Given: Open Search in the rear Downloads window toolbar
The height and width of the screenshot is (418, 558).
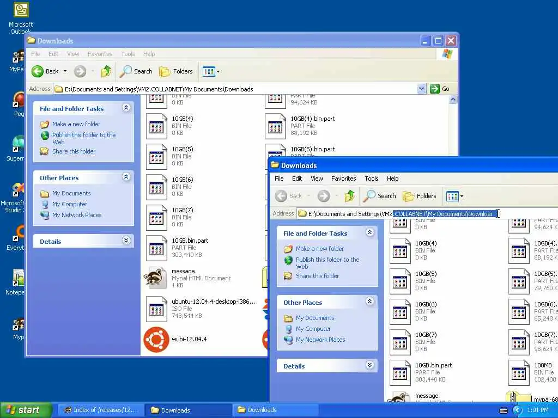Looking at the screenshot, I should pyautogui.click(x=136, y=71).
